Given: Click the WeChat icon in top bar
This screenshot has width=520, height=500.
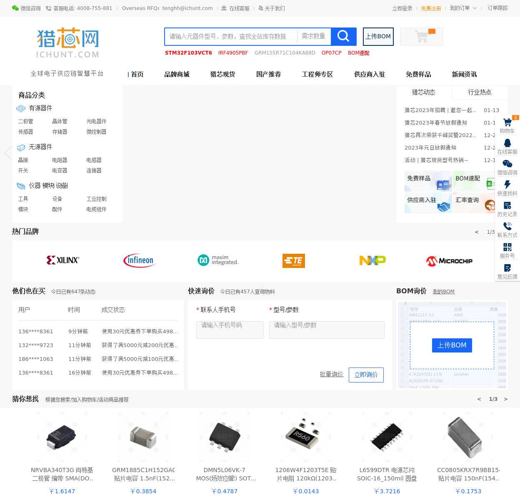Looking at the screenshot, I should point(15,8).
